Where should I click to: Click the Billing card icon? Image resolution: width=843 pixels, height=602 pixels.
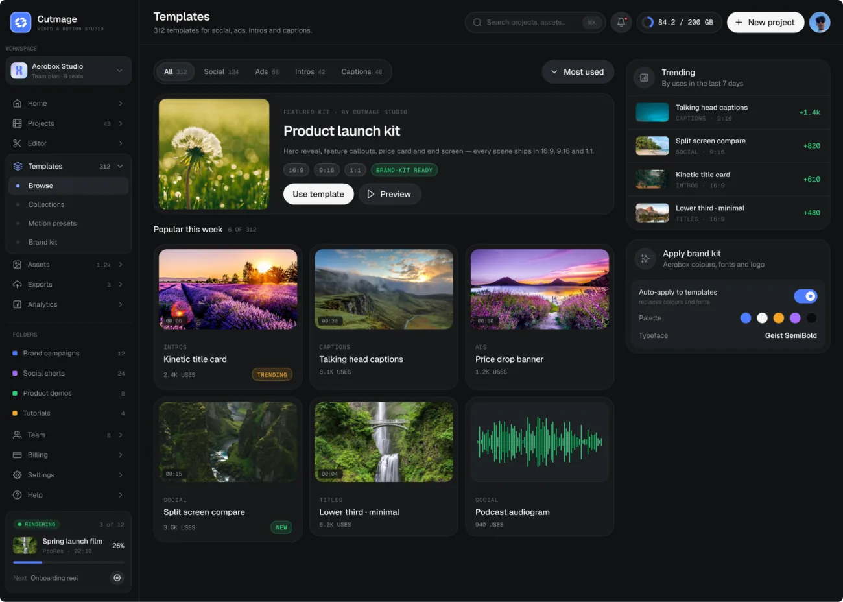coord(18,455)
